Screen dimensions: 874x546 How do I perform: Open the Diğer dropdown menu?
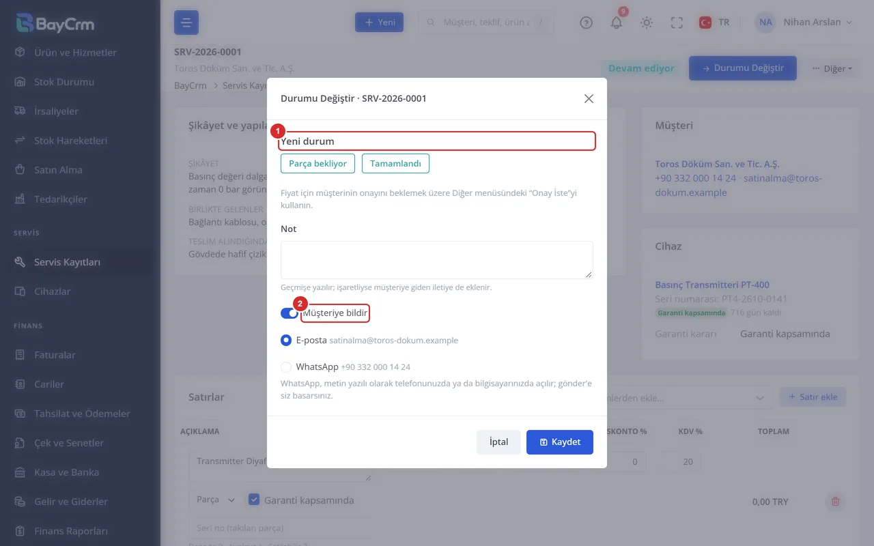(x=832, y=68)
